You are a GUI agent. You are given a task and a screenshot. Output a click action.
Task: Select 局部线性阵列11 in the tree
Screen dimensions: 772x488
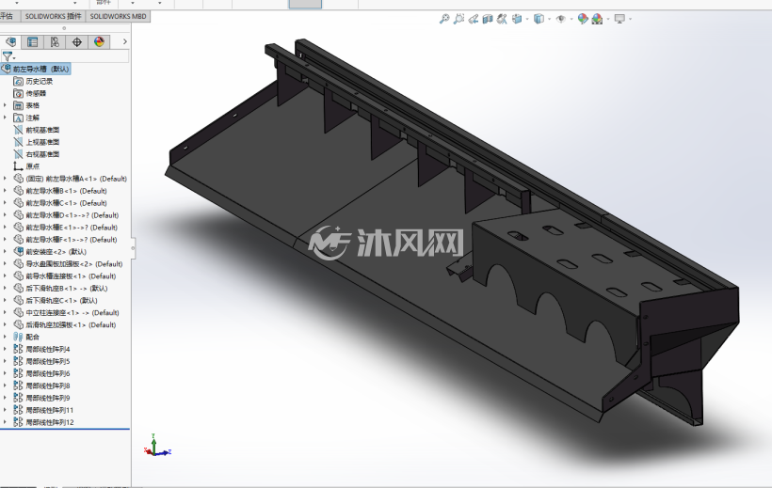point(49,410)
